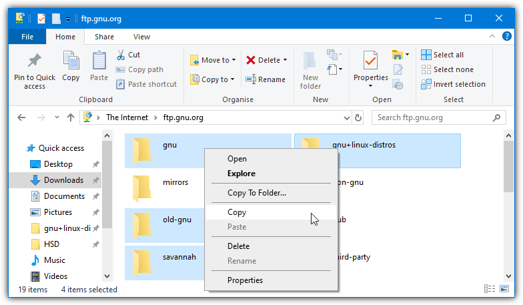Open Music in navigation pane
523x305 pixels.
click(x=55, y=260)
